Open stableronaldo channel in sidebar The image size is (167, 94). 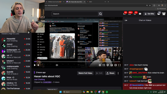pyautogui.click(x=16, y=67)
